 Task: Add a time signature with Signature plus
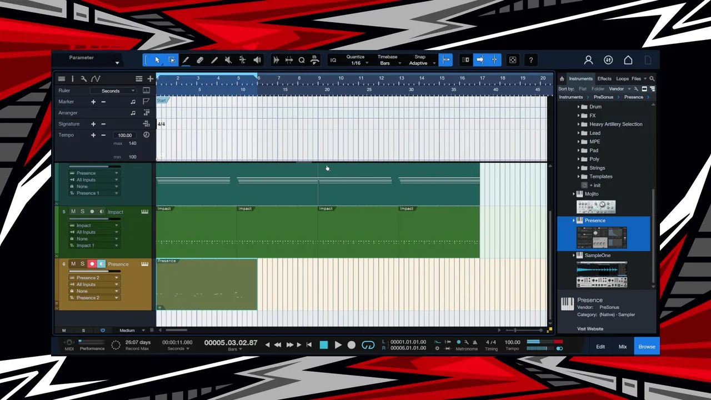point(93,124)
